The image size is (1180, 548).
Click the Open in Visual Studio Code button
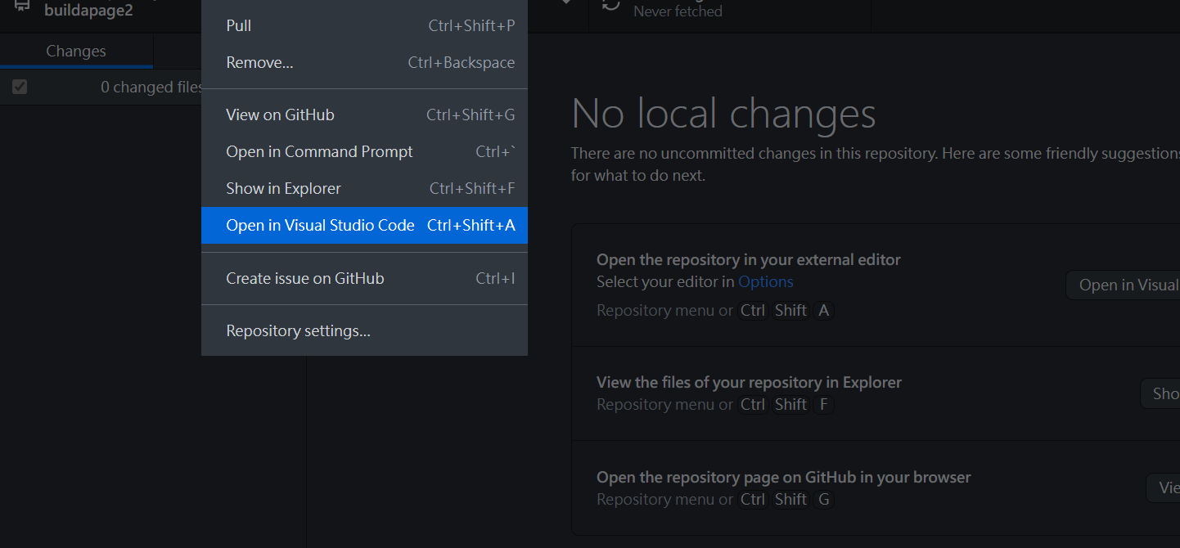coord(1123,285)
